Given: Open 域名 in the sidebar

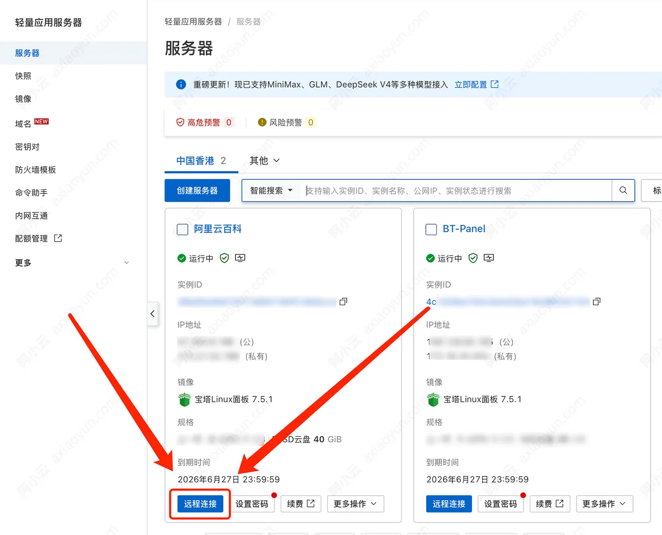Looking at the screenshot, I should [x=23, y=124].
